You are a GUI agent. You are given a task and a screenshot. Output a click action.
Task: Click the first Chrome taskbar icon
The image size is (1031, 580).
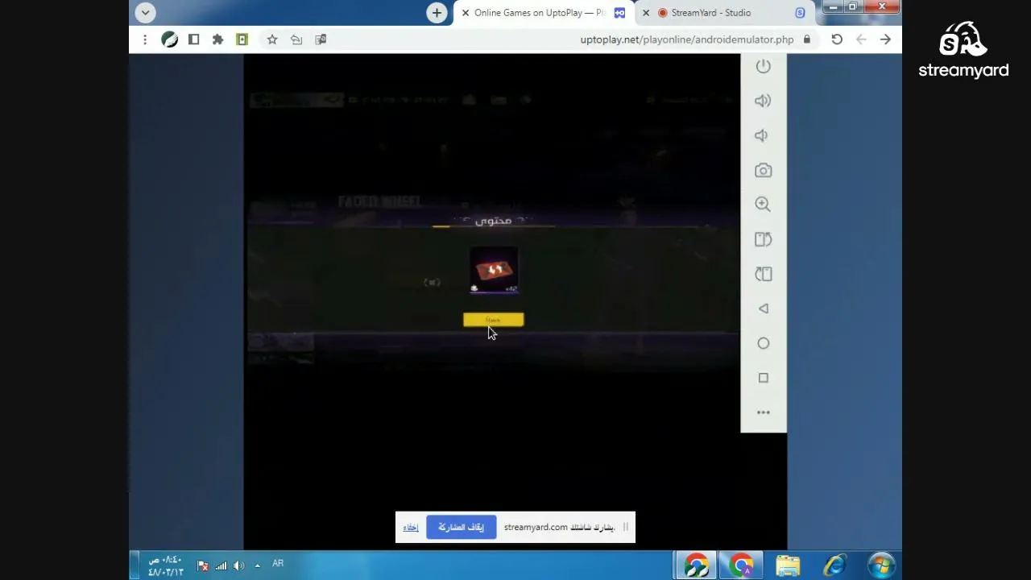pyautogui.click(x=697, y=565)
